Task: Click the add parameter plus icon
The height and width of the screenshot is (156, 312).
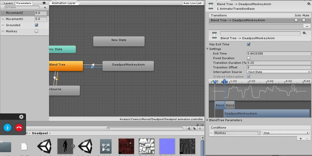Action: pos(45,8)
